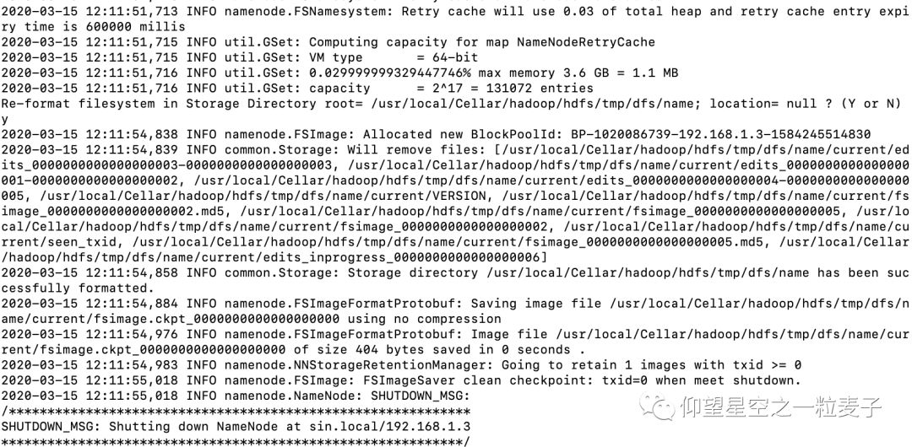The image size is (912, 447).
Task: Click the 'successfully formatted' message
Action: [x=76, y=288]
